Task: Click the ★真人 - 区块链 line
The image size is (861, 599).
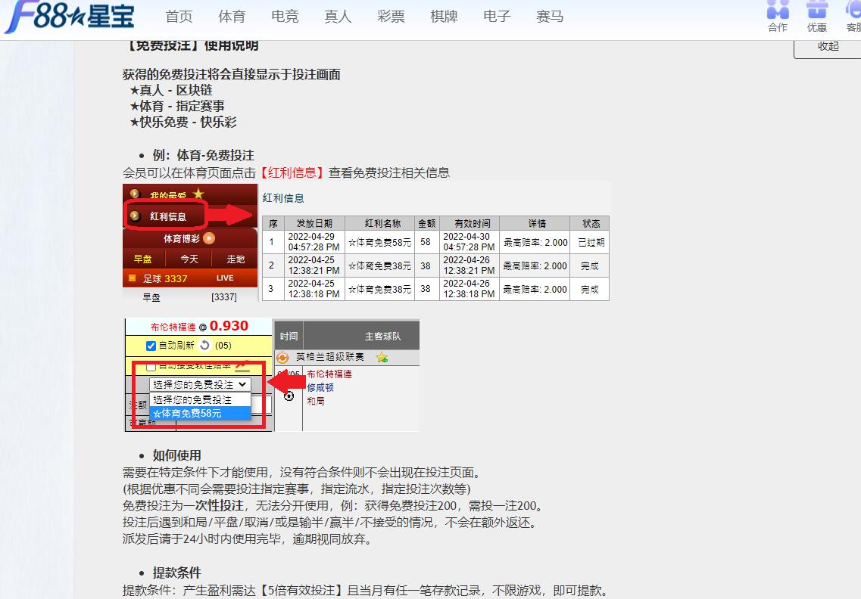Action: [171, 90]
